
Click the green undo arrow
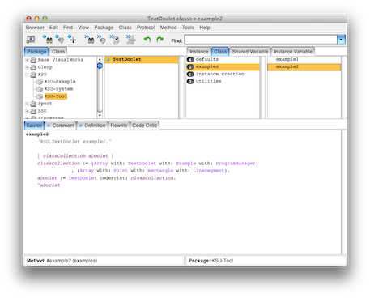click(x=147, y=40)
